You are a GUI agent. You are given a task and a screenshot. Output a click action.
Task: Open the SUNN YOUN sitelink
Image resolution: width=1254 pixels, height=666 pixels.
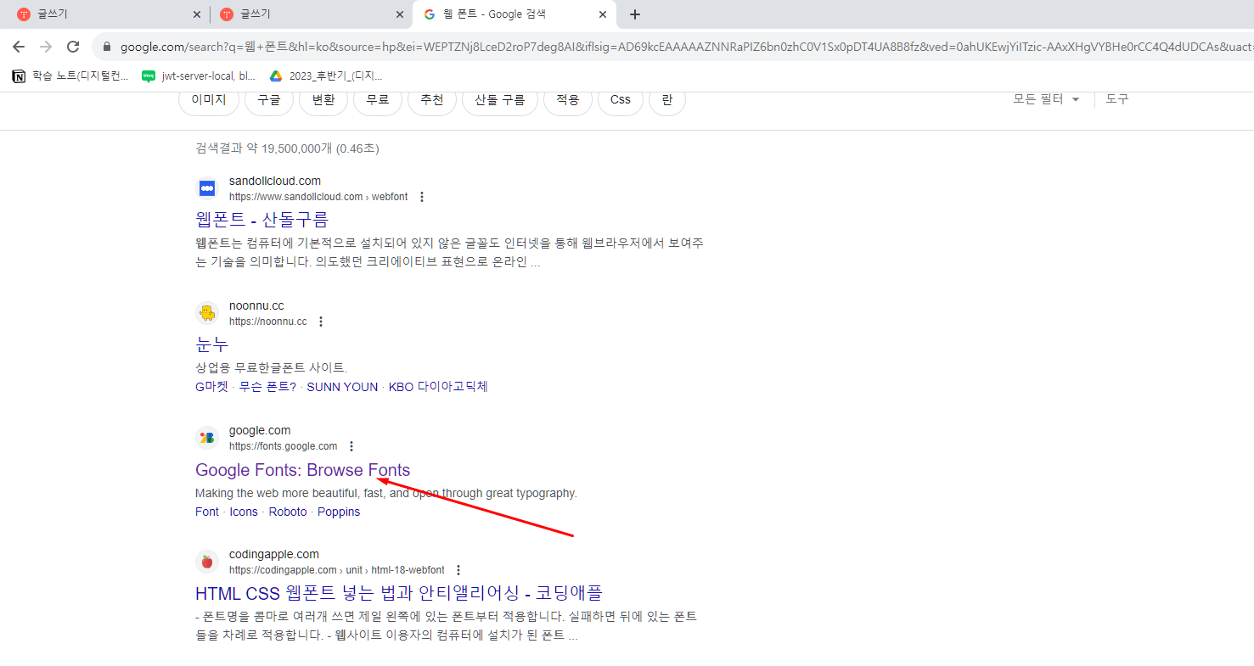342,387
